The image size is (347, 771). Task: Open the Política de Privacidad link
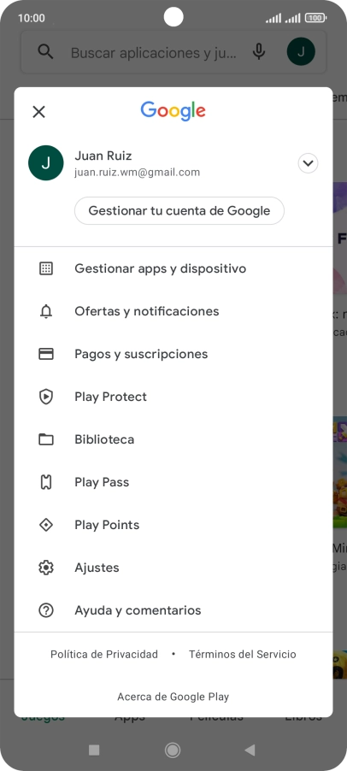104,655
